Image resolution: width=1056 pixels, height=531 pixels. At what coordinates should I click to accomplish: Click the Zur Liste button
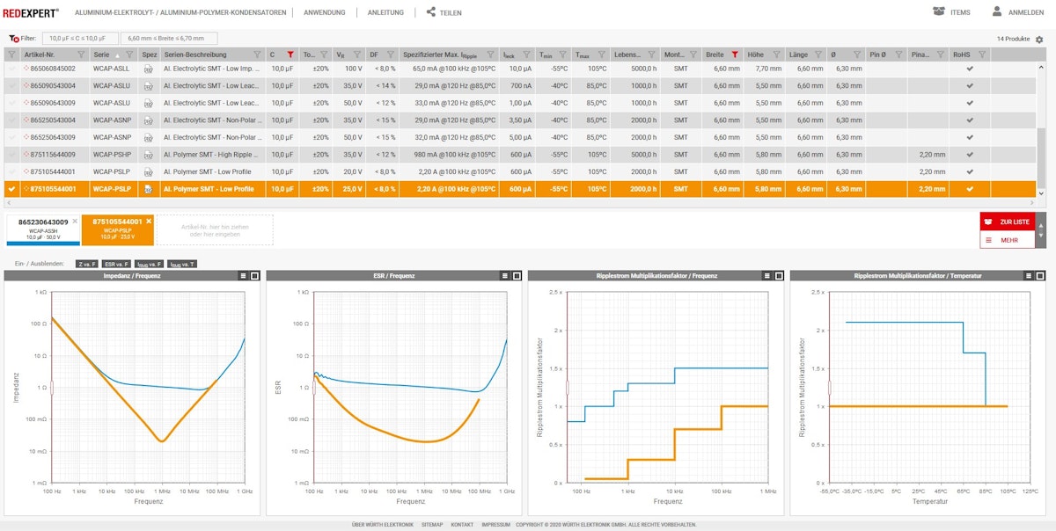tap(1008, 222)
